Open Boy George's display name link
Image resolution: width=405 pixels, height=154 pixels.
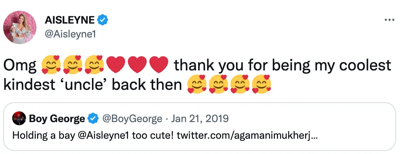tap(57, 119)
